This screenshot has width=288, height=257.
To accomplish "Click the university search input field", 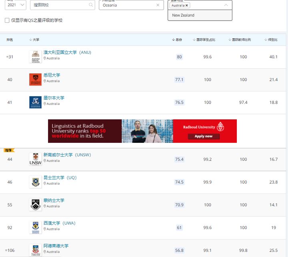I will [62, 5].
